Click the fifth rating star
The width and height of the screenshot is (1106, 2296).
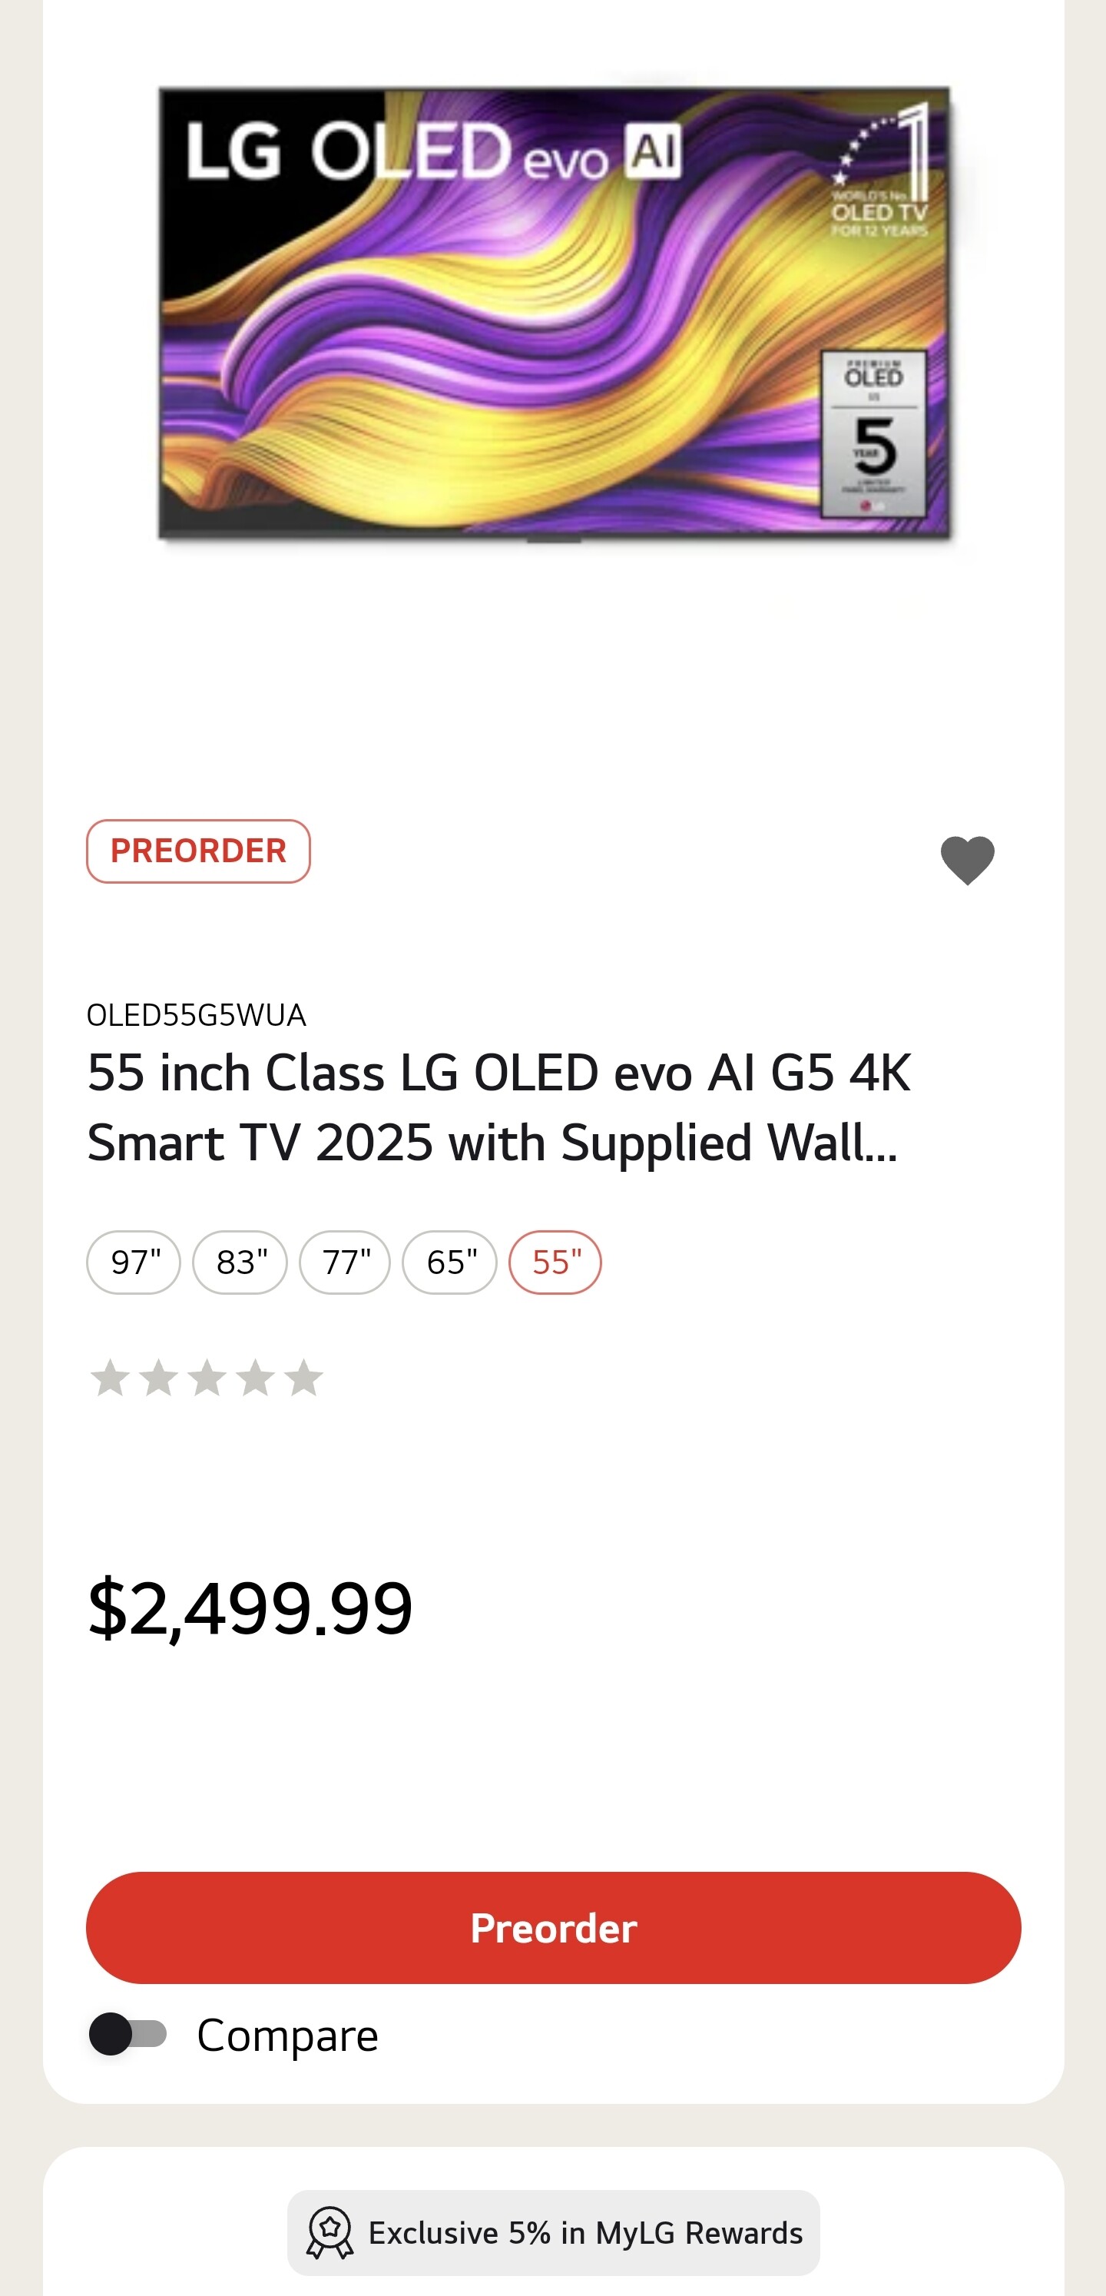tap(304, 1378)
